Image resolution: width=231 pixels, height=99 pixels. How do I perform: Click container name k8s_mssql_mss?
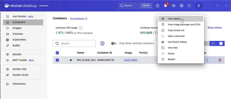[x=86, y=60]
